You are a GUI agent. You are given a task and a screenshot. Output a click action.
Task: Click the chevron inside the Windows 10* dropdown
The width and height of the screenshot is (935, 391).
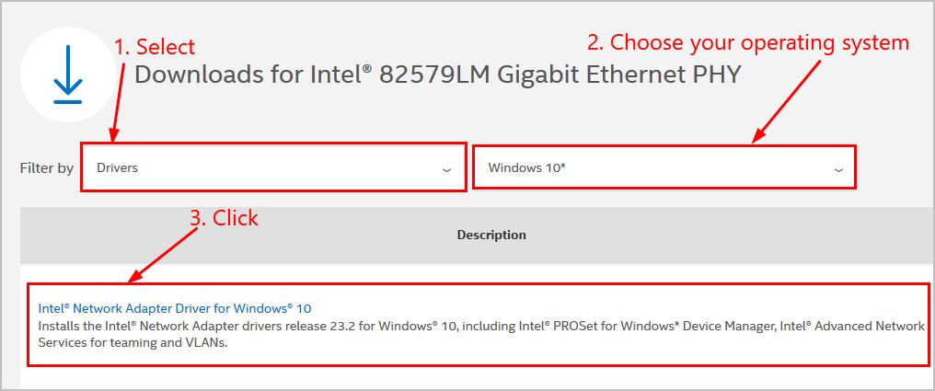click(838, 170)
